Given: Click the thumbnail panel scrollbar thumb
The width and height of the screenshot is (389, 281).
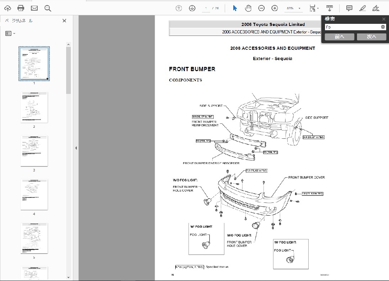Looking at the screenshot, I should [69, 70].
